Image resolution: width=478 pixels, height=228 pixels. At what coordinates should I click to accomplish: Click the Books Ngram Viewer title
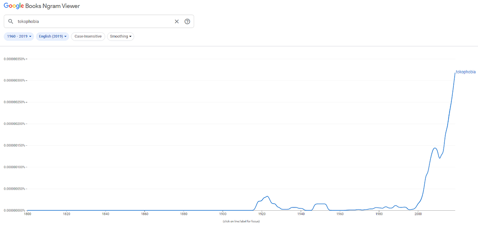pos(52,6)
